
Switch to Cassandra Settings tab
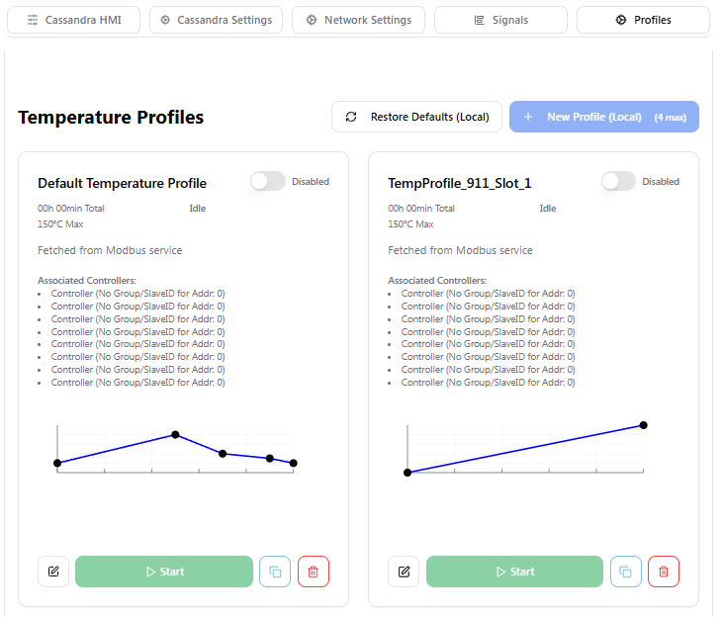[217, 20]
